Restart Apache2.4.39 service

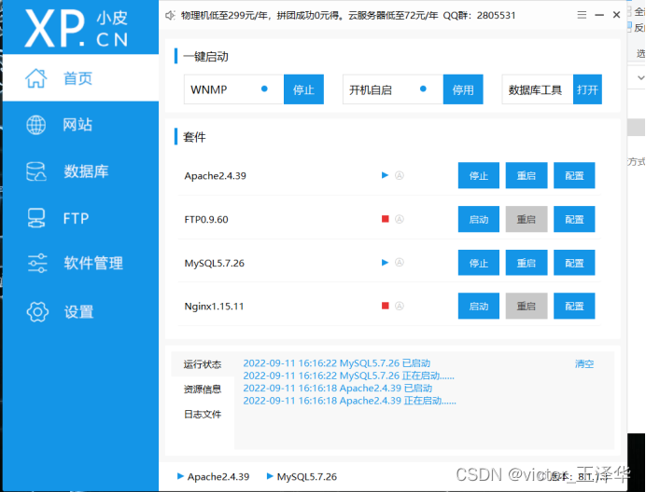pyautogui.click(x=527, y=176)
